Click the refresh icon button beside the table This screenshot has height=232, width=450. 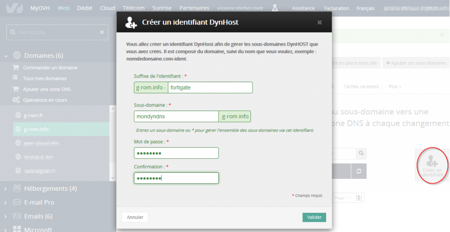[359, 171]
